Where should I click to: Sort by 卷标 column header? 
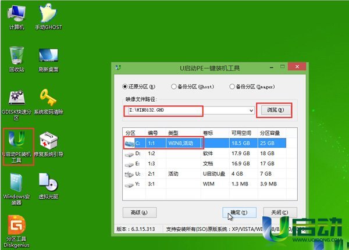215,133
